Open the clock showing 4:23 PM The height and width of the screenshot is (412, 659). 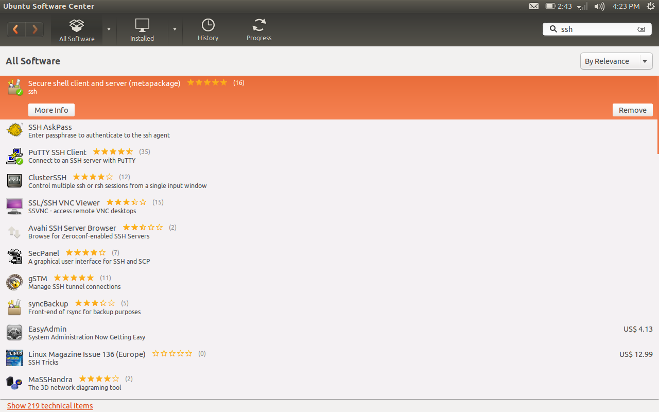click(626, 7)
